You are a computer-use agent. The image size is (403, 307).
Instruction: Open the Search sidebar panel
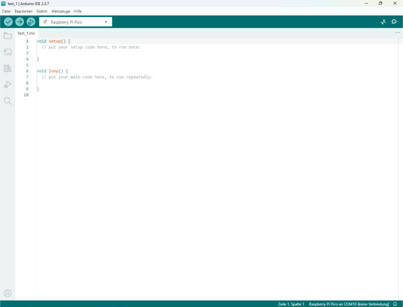tap(8, 101)
